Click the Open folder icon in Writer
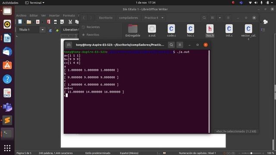This screenshot has width=276, height=155. coord(29,22)
